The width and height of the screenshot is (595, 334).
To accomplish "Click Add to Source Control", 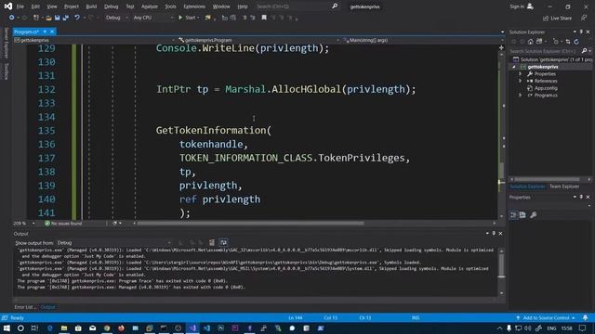I will point(546,318).
